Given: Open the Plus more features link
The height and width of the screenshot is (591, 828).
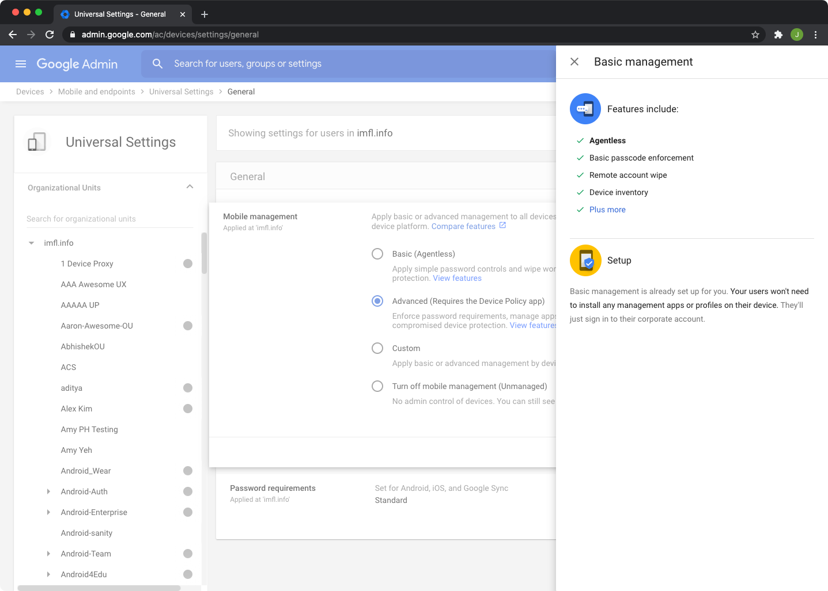Looking at the screenshot, I should [x=607, y=209].
